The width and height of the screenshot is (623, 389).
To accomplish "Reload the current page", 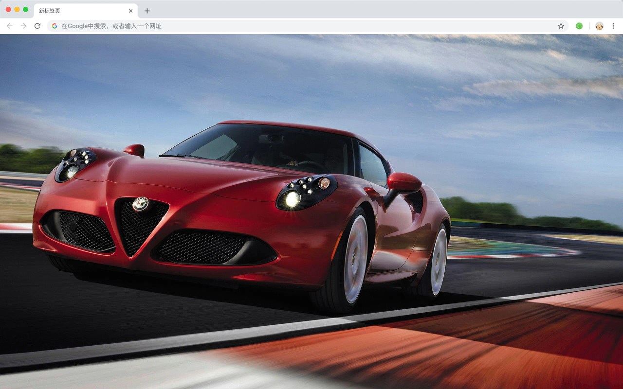I will [37, 26].
